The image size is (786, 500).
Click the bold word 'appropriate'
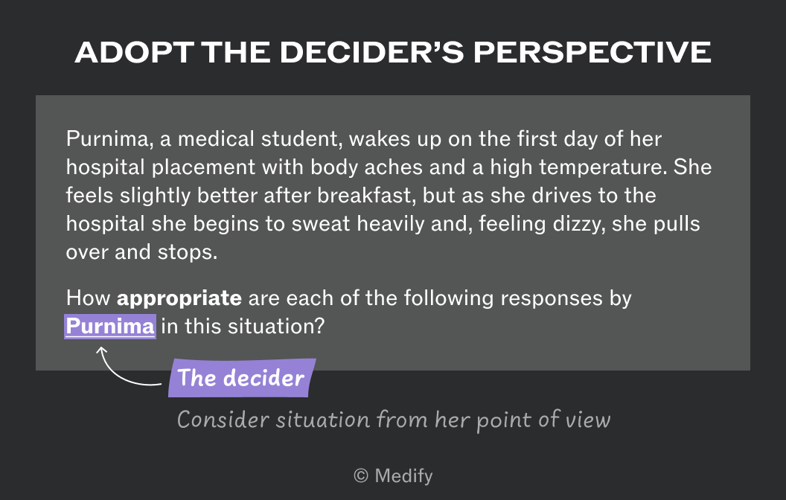(179, 298)
